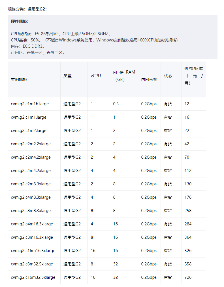Click the cvm.g2.c16m32.5xlarge cell
The height and width of the screenshot is (287, 224).
[33, 278]
